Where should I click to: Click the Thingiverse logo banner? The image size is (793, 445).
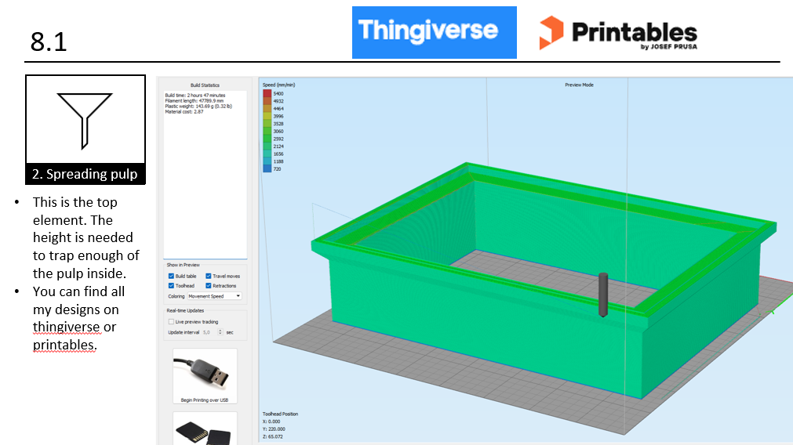434,32
